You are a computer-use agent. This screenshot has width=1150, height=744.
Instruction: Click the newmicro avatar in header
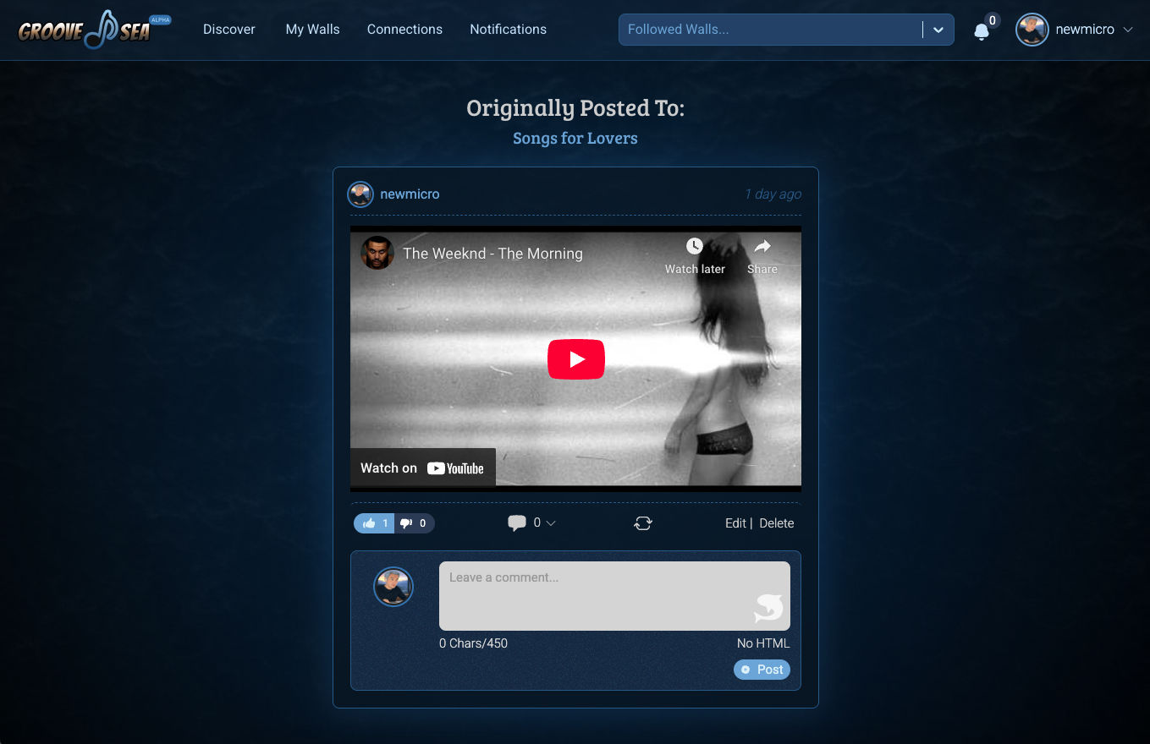coord(1032,30)
